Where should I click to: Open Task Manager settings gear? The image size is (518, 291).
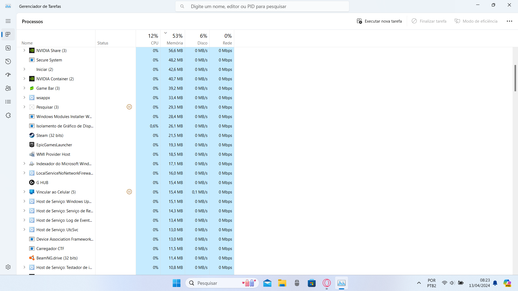click(x=8, y=267)
